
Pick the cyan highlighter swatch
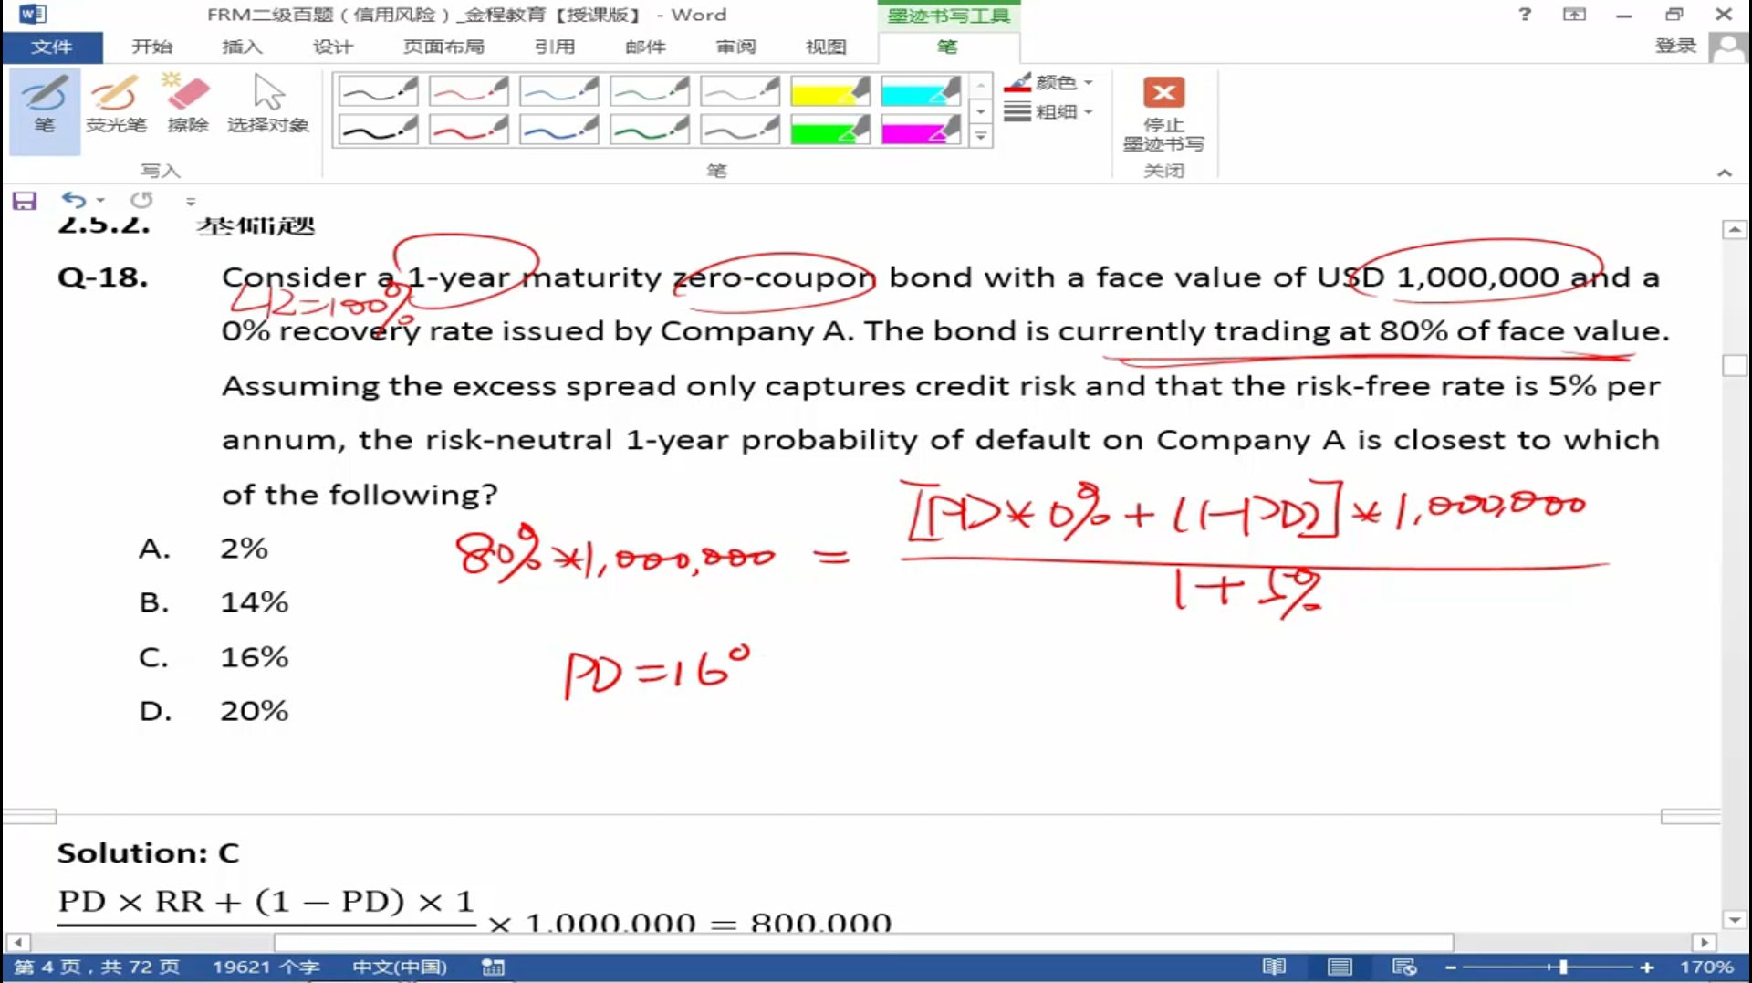tap(920, 91)
